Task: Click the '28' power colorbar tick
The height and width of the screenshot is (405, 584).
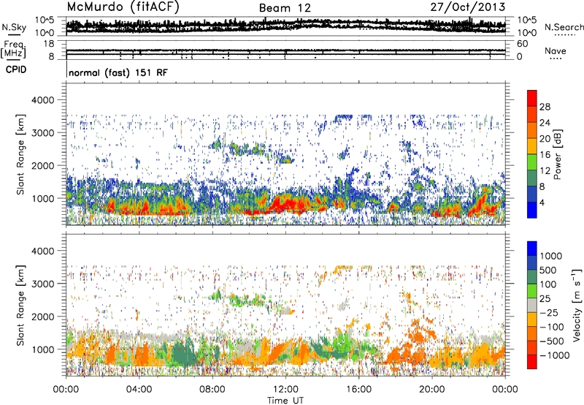Action: [x=545, y=107]
